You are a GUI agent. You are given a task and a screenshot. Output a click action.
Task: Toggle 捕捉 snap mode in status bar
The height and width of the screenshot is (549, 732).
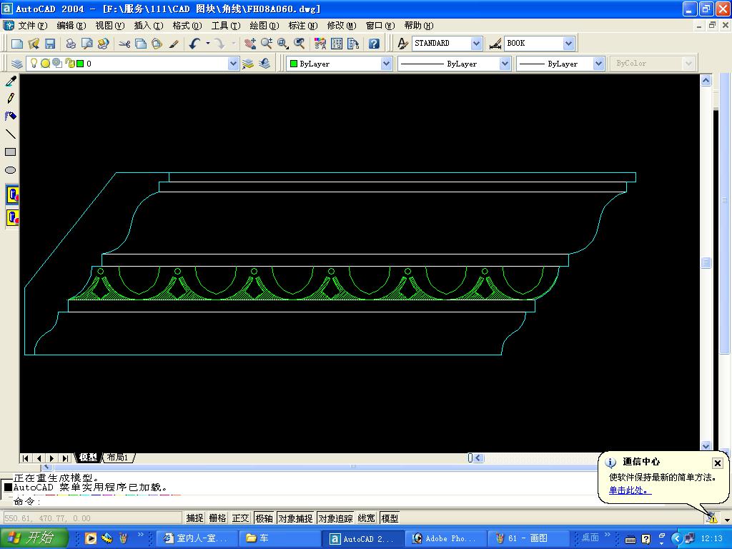click(x=194, y=518)
